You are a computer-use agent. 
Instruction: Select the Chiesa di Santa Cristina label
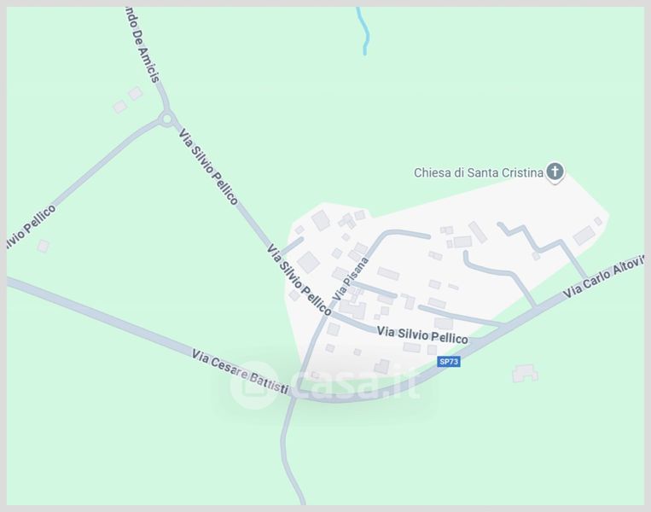[x=479, y=172]
